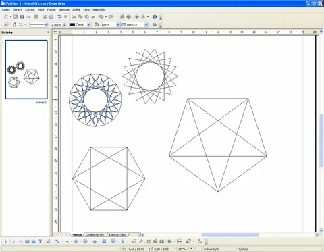The image size is (324, 252).
Task: Choose the Line with arrow tool
Action: (x=21, y=241)
